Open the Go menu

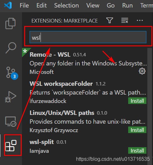[111, 5]
